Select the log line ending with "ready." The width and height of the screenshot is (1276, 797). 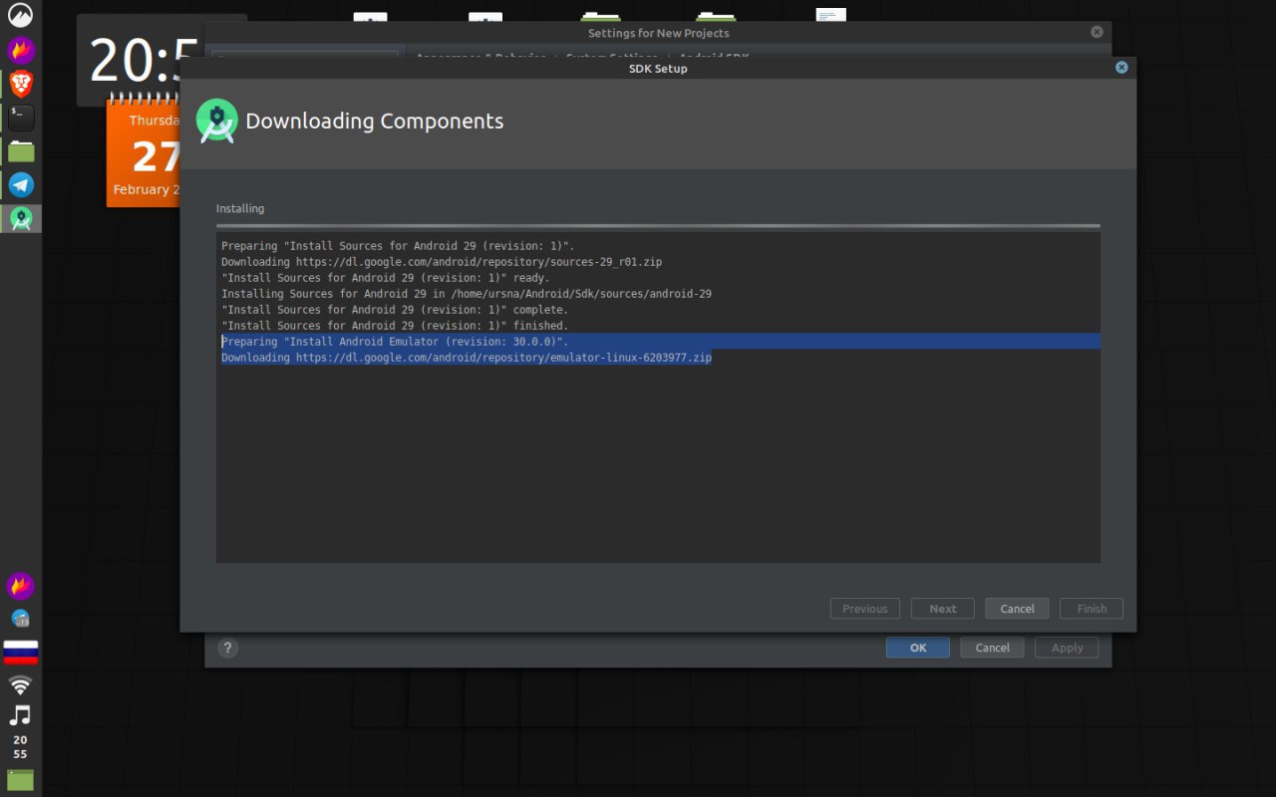click(x=385, y=278)
